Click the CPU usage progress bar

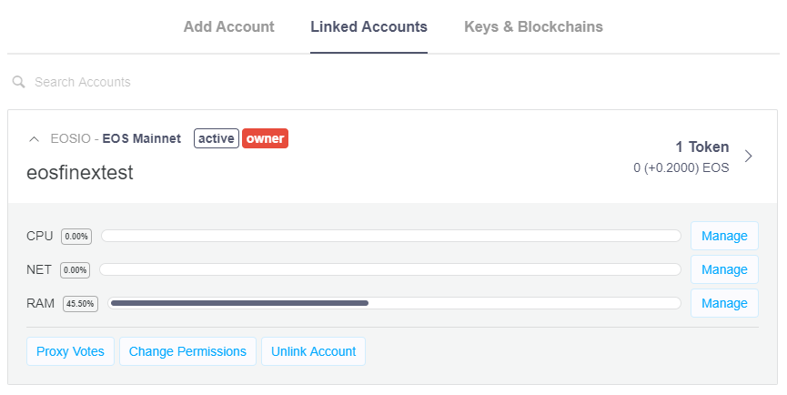(x=391, y=236)
